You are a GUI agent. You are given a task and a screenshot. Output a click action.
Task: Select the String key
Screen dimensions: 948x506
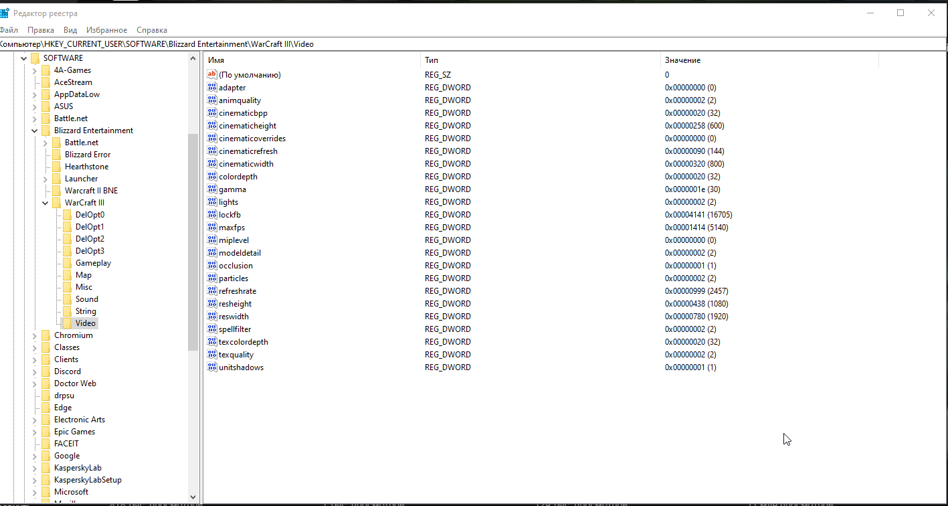tap(86, 311)
